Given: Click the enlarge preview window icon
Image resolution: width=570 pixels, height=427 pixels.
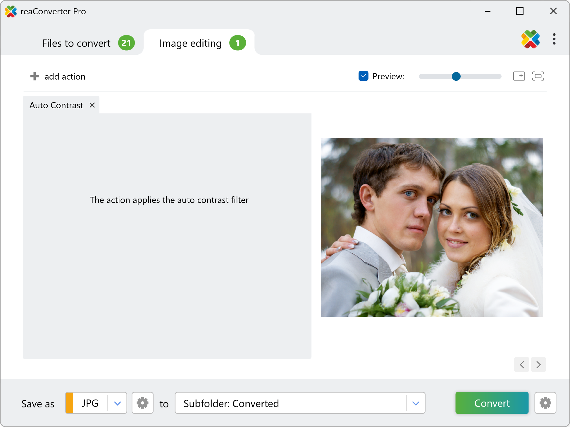Looking at the screenshot, I should pyautogui.click(x=519, y=76).
